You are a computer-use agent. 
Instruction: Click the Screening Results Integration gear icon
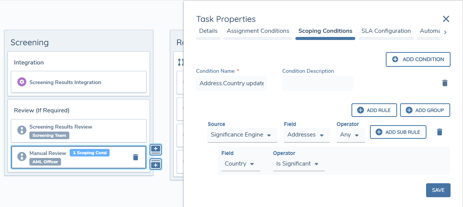(22, 82)
